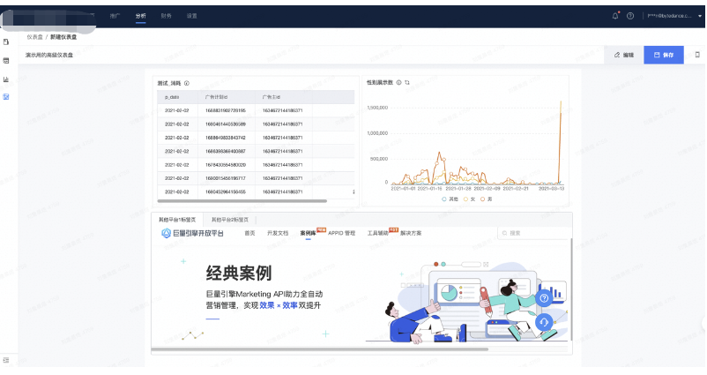This screenshot has width=707, height=375.
Task: Click the 巨量引擎开放平台 logo
Action: pyautogui.click(x=192, y=233)
